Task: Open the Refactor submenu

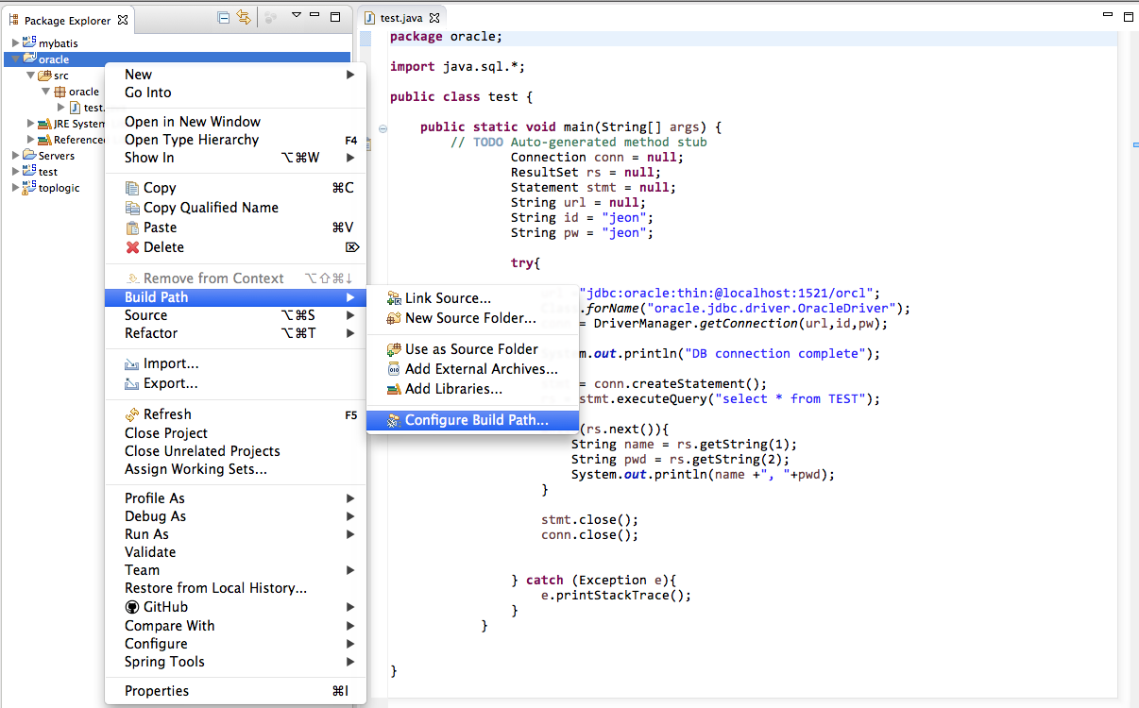Action: tap(235, 333)
